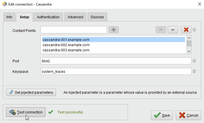Save the Cassandra connection
The width and height of the screenshot is (204, 123).
point(162,115)
